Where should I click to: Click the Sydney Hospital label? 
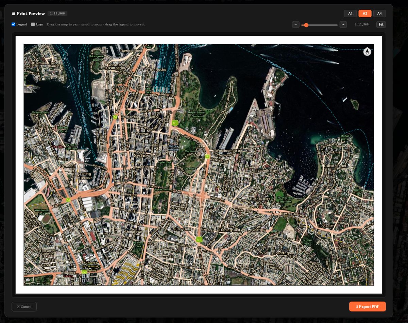(x=173, y=148)
